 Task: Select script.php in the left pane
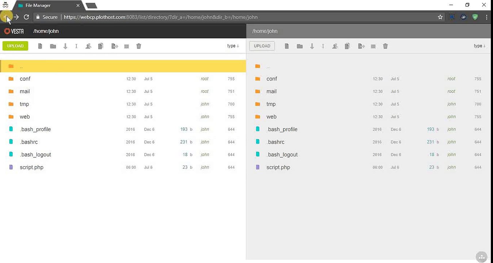coord(123,167)
